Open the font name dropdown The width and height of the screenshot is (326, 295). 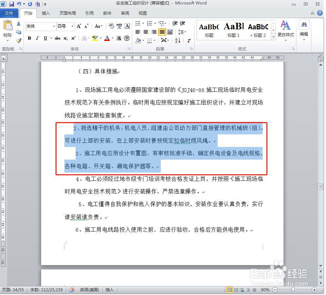coord(54,26)
